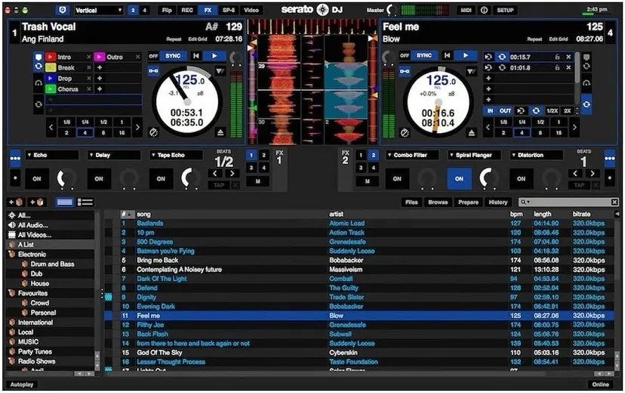Adjust the Master volume knob

coord(393,10)
